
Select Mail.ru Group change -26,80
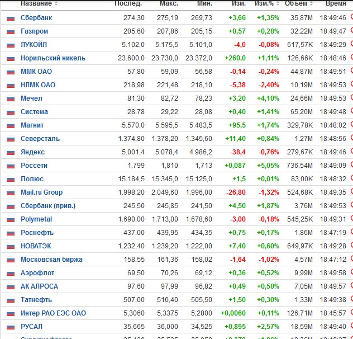(x=236, y=192)
